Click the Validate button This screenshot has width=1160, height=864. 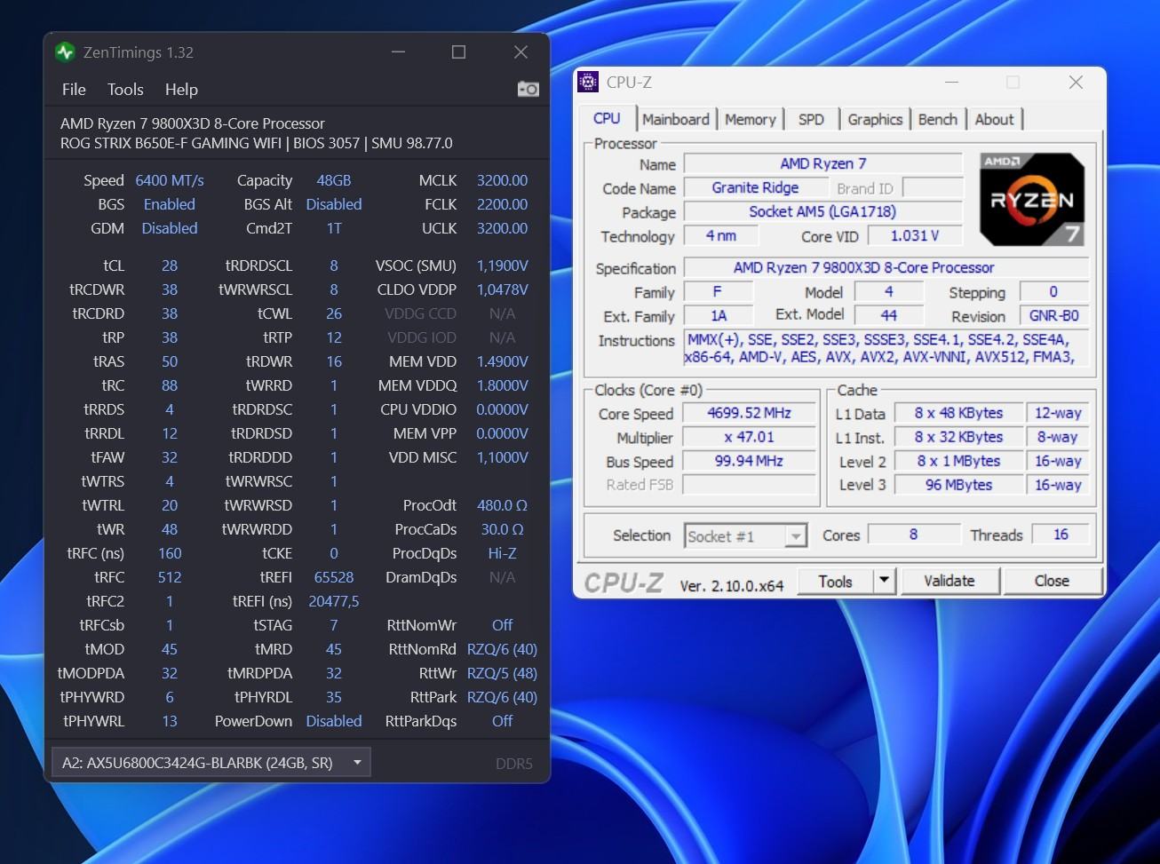[949, 581]
